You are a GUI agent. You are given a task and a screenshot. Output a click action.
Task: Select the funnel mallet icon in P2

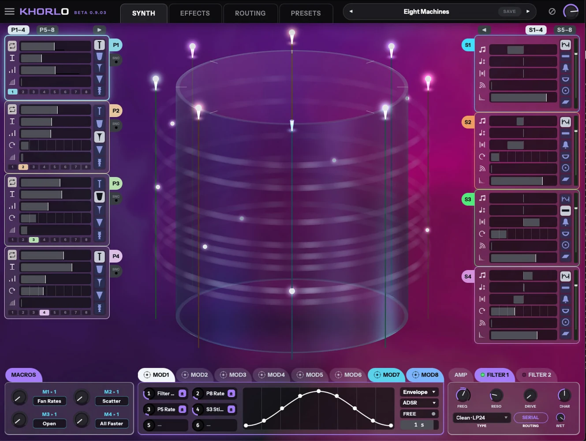coord(99,137)
